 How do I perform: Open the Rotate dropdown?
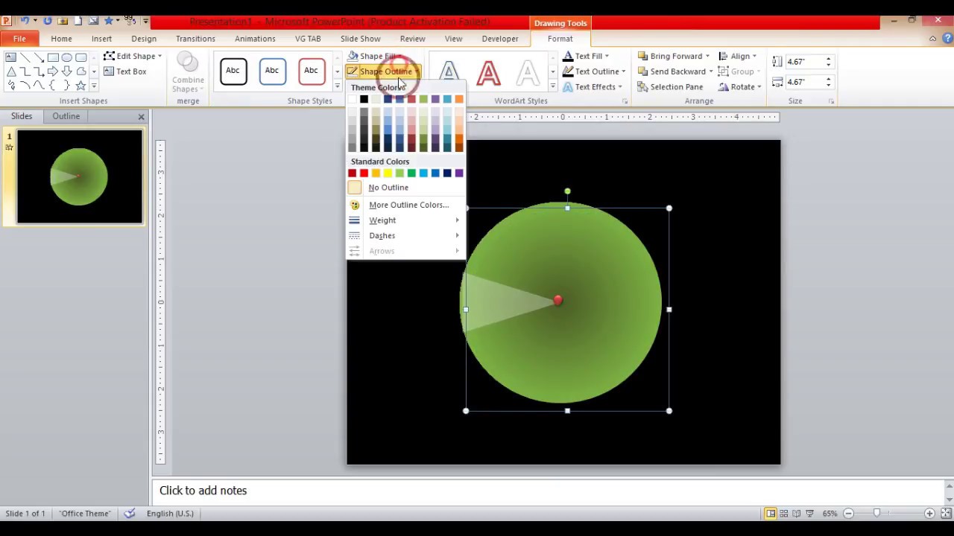click(x=739, y=87)
